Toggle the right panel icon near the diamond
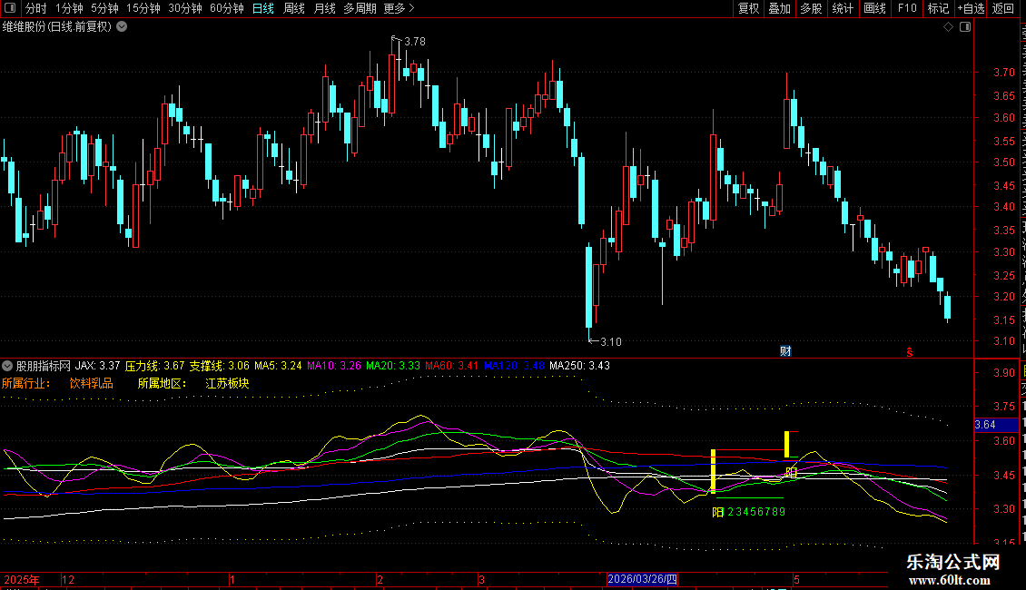The height and width of the screenshot is (590, 1026). click(965, 27)
